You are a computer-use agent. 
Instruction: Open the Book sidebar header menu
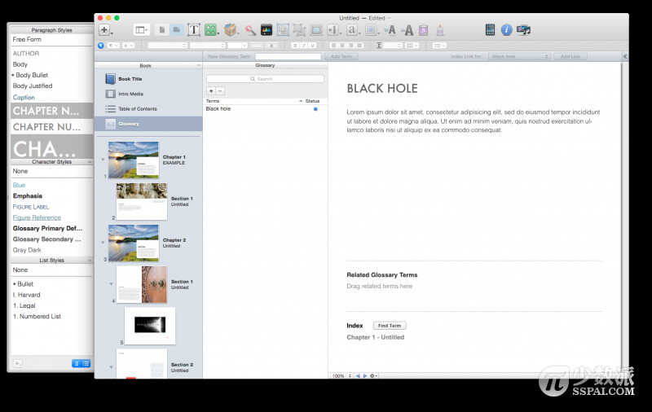[x=198, y=66]
